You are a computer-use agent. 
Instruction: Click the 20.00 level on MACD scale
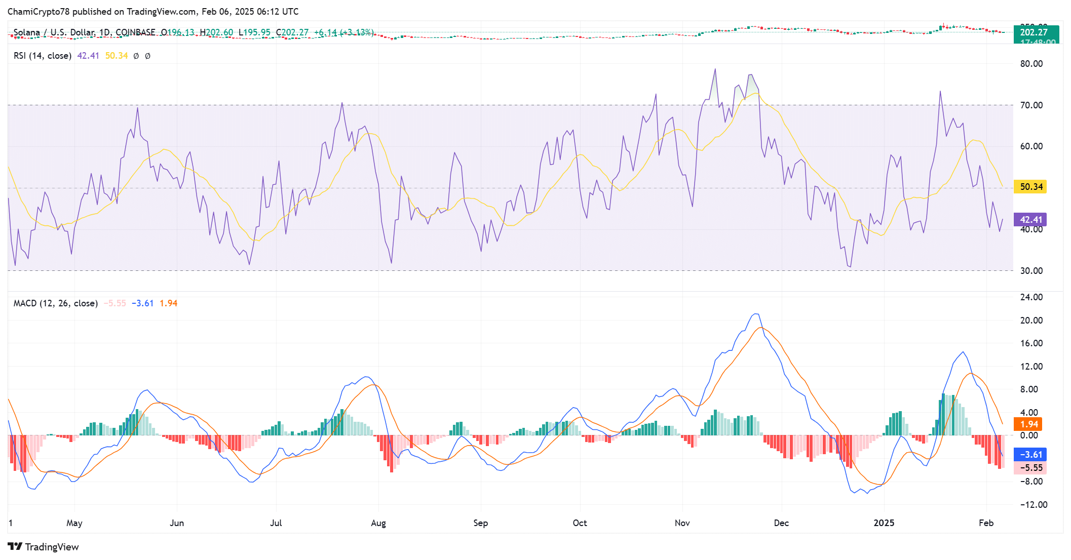point(1031,321)
